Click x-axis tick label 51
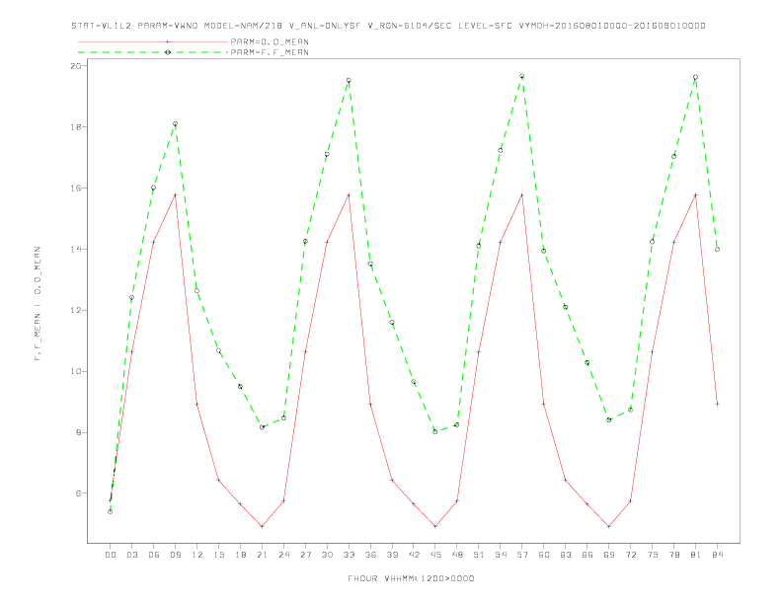 tap(479, 555)
